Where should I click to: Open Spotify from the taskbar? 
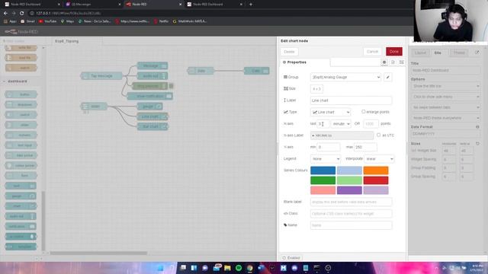click(239, 268)
